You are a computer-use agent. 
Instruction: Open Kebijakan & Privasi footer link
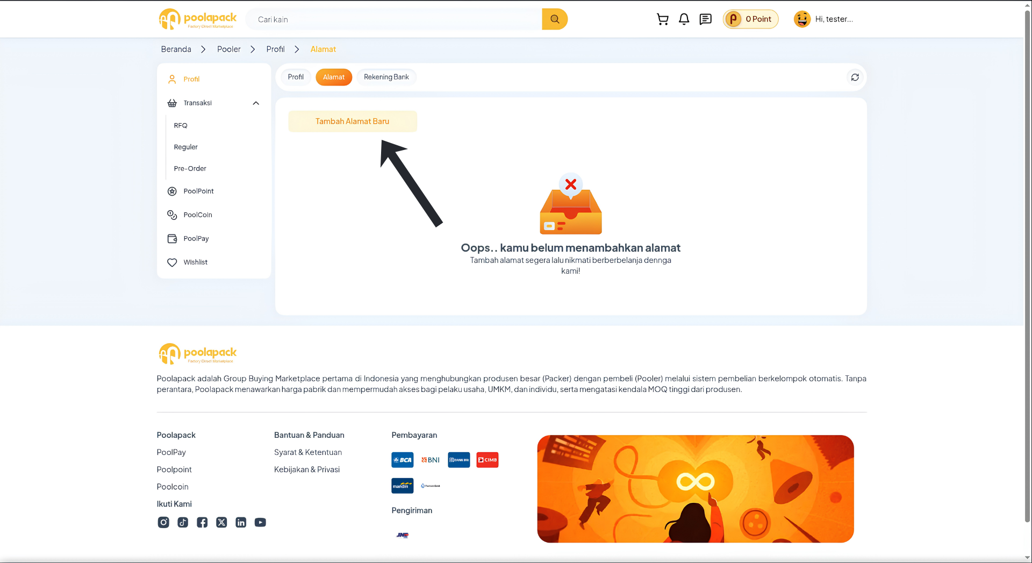(x=307, y=469)
